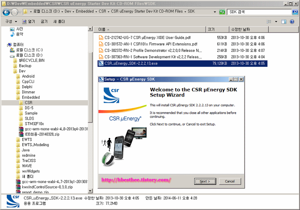Select CS-301572-AN-1 Firmware API Extensions.pdf
Image resolution: width=300 pixels, height=210 pixels.
[182, 44]
